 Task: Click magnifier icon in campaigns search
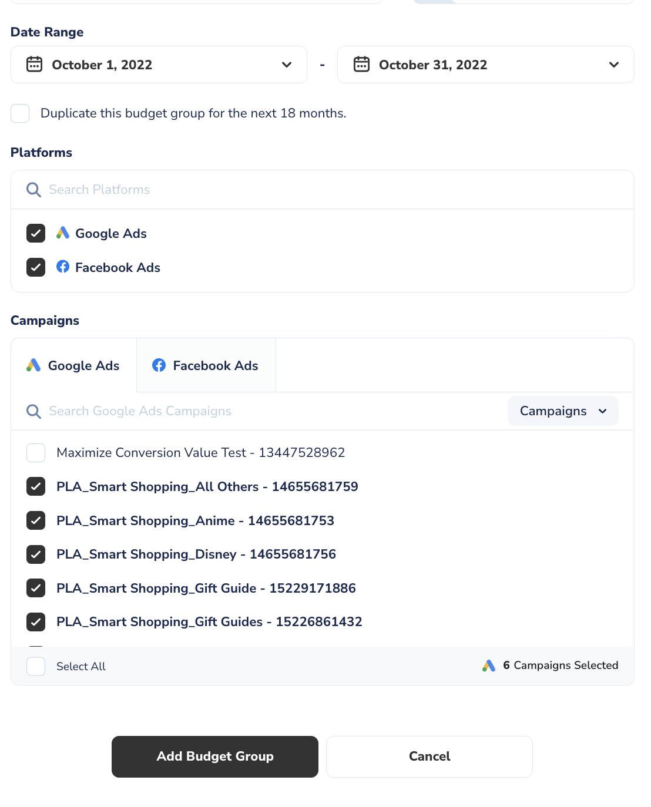34,411
